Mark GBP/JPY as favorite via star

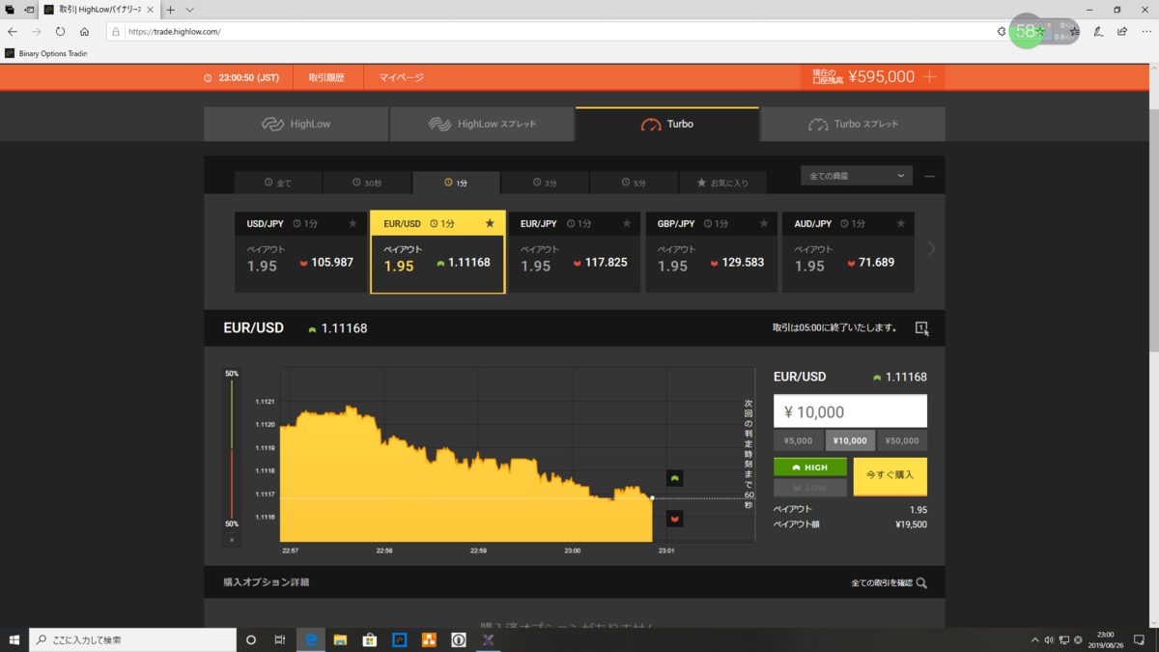click(764, 224)
